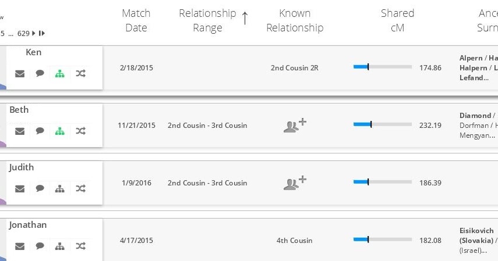Sort matches by the Match Date column

click(x=136, y=20)
